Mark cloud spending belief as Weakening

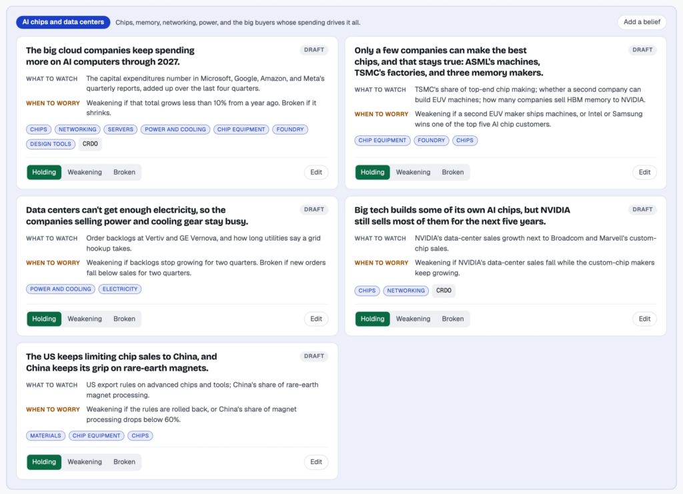click(85, 173)
